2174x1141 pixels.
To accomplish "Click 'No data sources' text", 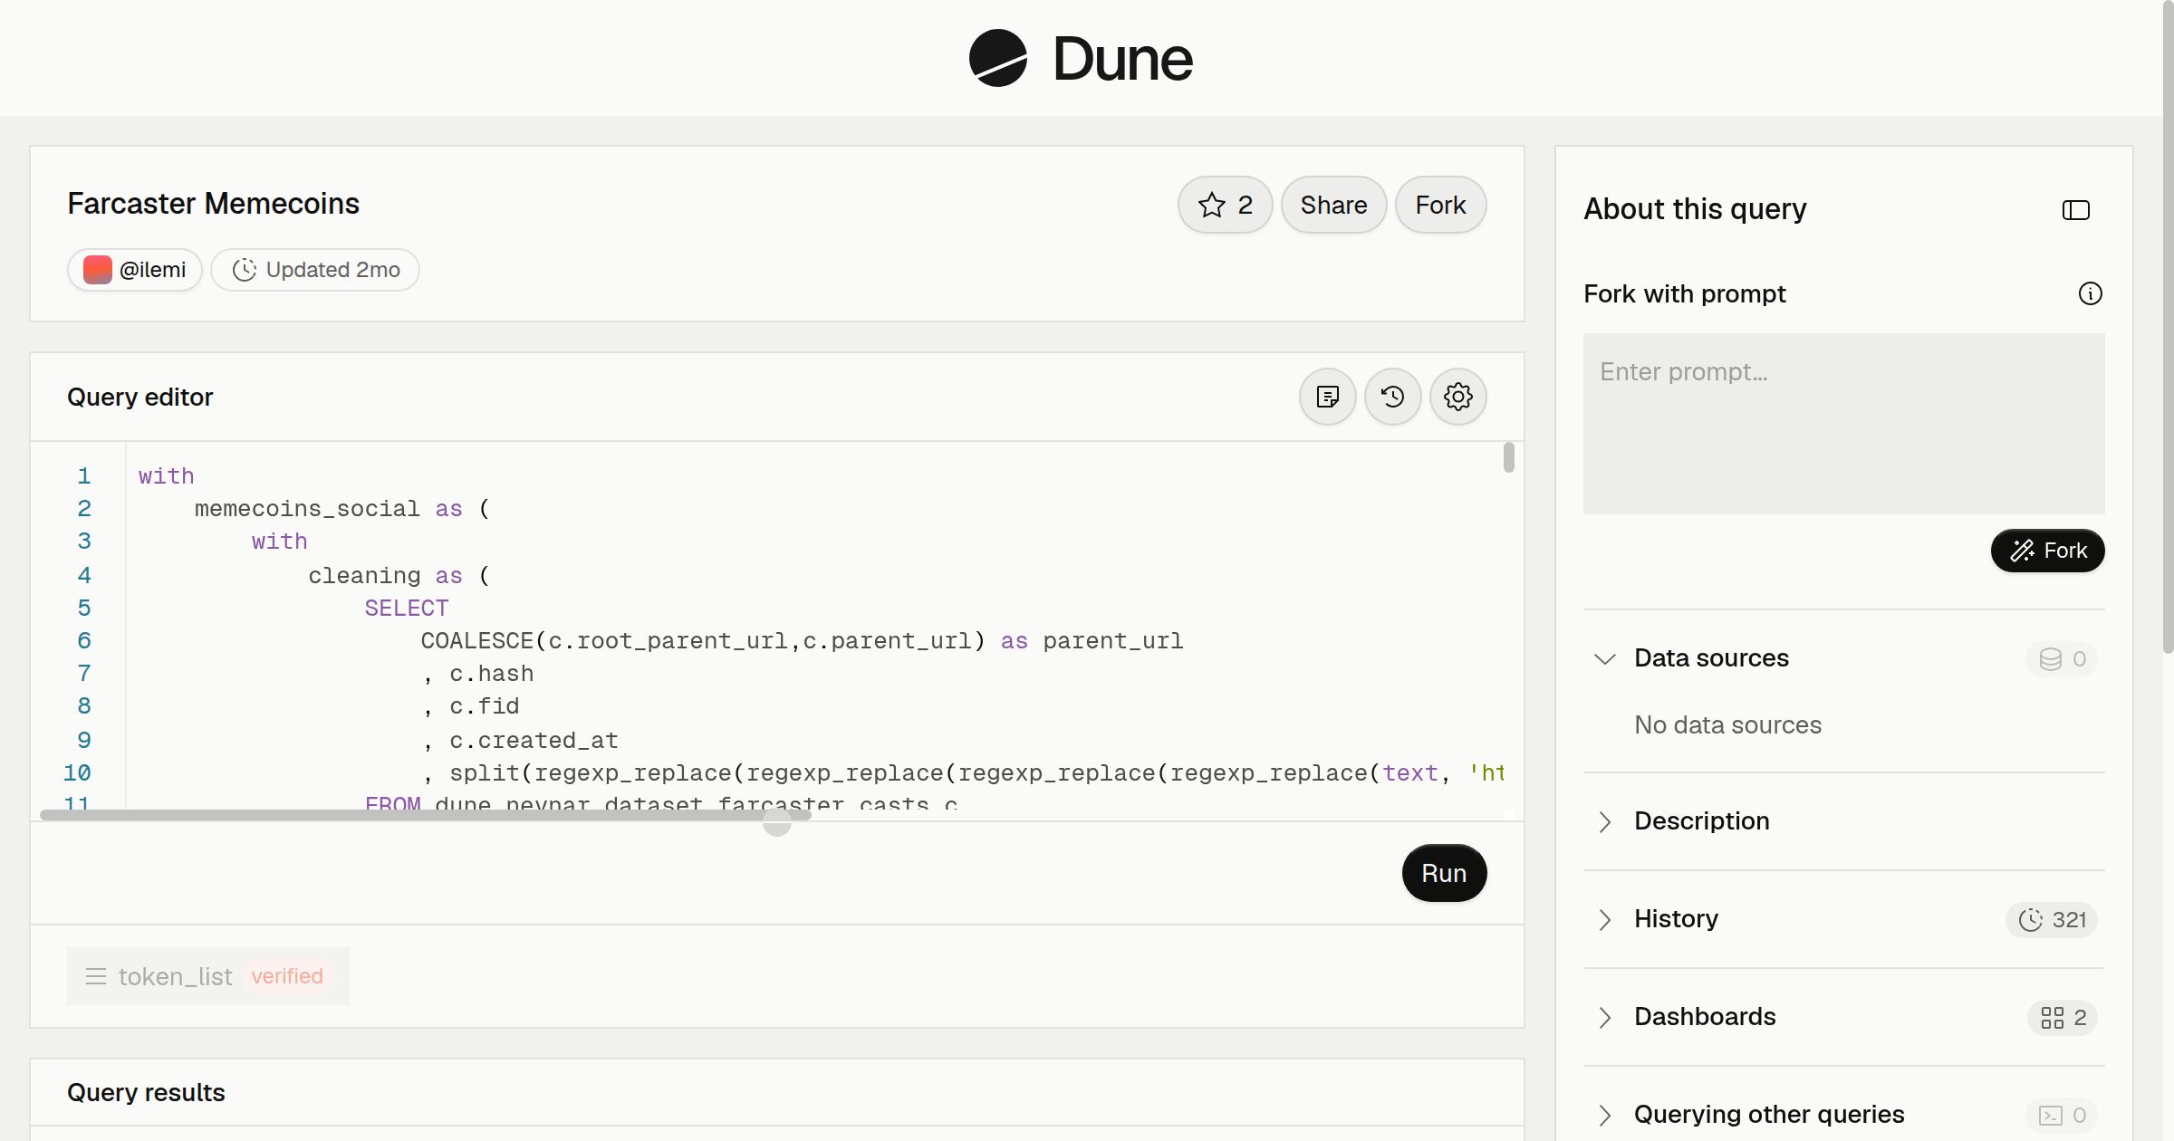I will click(x=1727, y=724).
